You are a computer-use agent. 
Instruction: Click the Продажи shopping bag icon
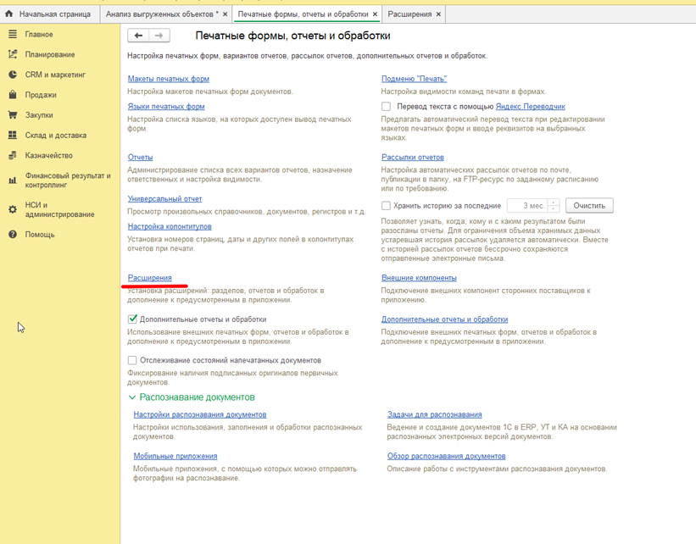pyautogui.click(x=13, y=95)
